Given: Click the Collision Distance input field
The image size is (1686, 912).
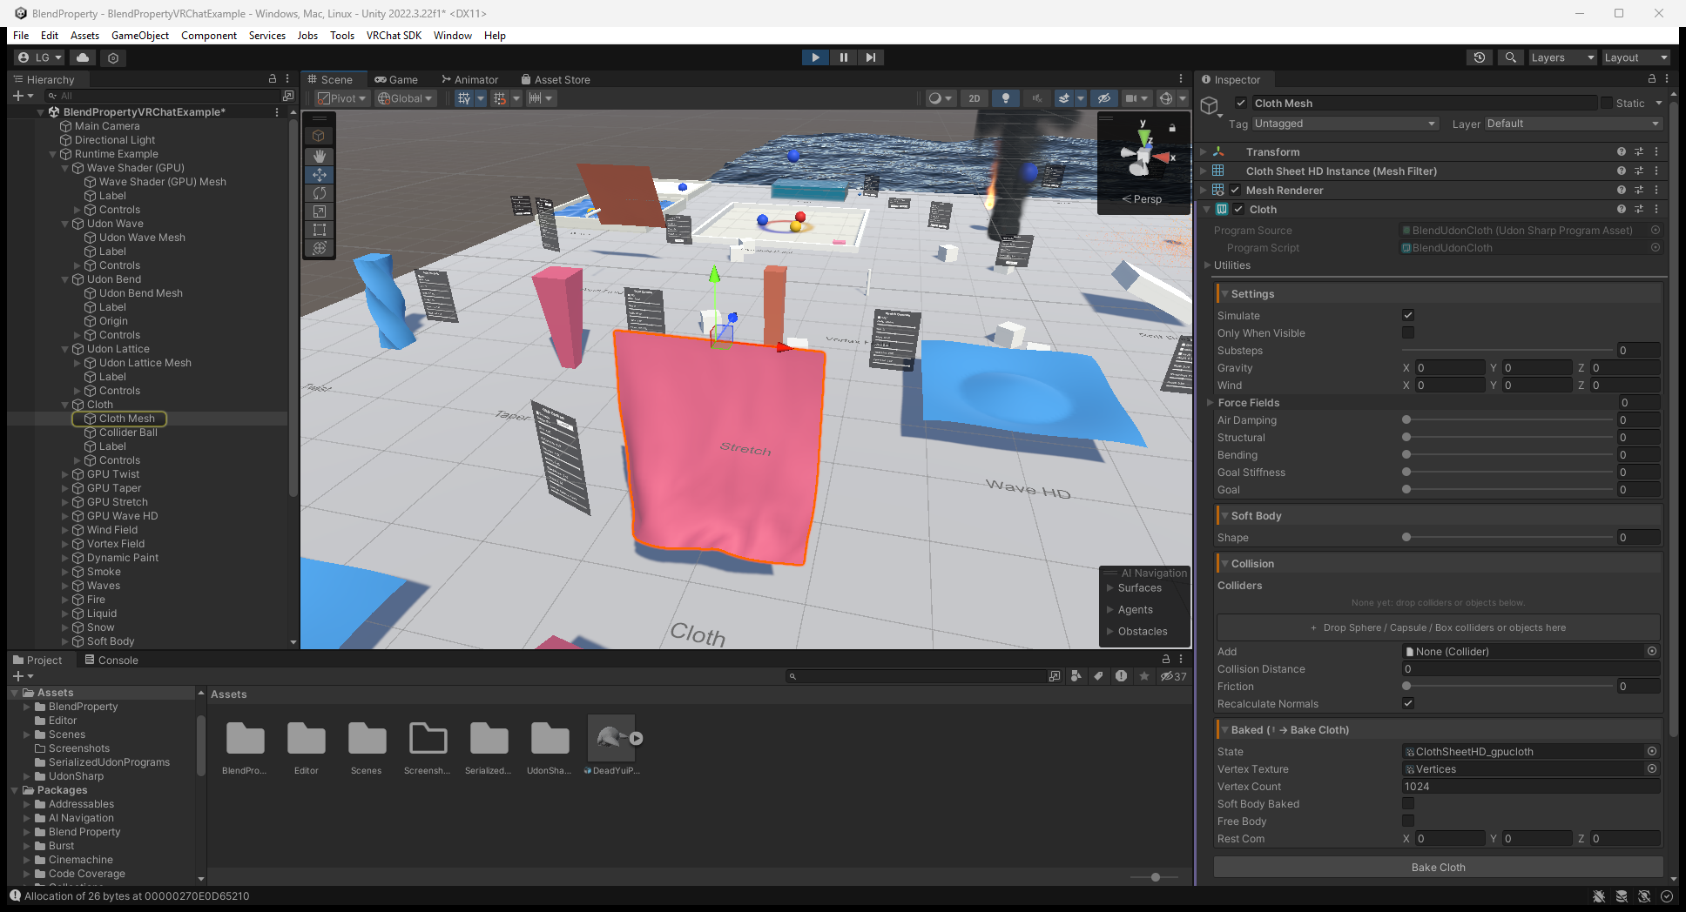Looking at the screenshot, I should [1531, 668].
